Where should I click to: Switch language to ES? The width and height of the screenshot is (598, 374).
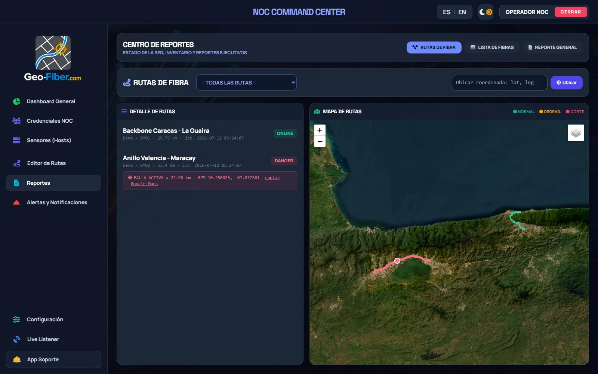447,12
